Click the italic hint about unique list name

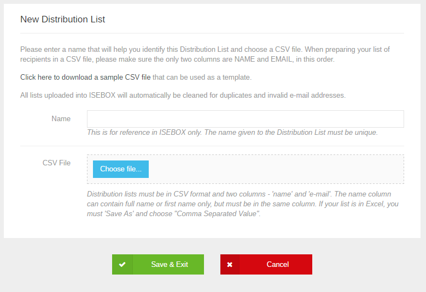[x=232, y=132]
